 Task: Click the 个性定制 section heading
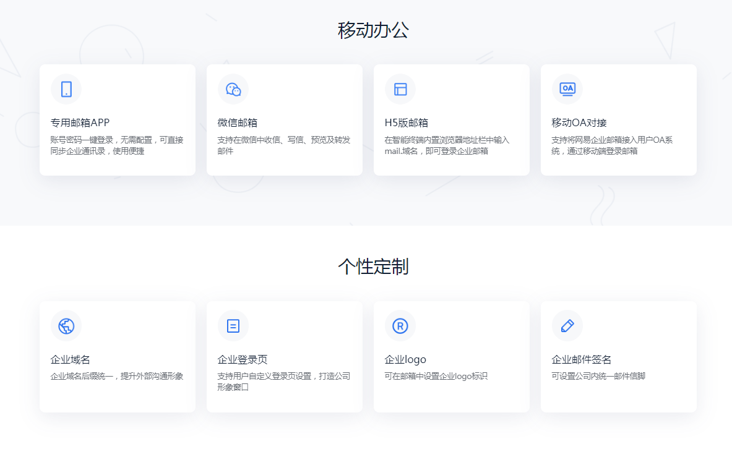(x=373, y=267)
